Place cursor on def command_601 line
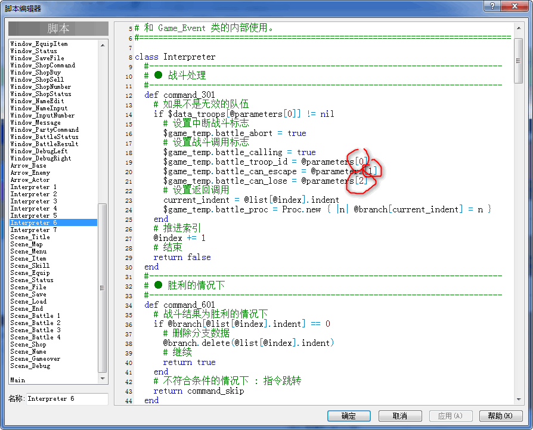The width and height of the screenshot is (533, 430). click(x=179, y=305)
